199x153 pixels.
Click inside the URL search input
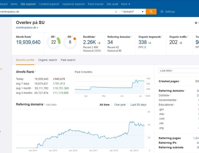(55, 12)
